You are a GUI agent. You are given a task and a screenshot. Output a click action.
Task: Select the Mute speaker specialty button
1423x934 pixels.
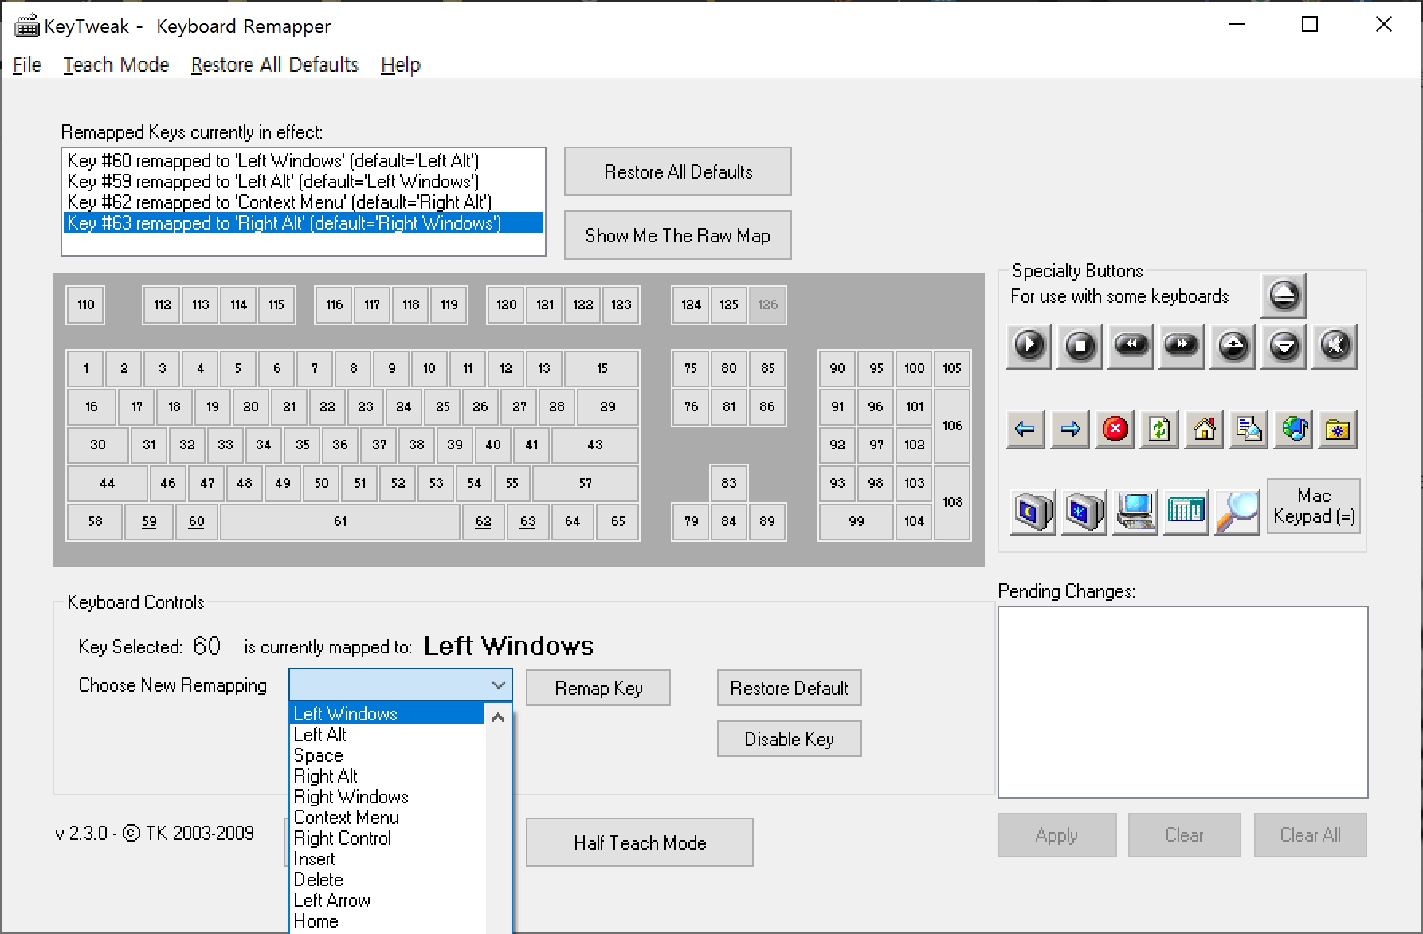pos(1335,346)
